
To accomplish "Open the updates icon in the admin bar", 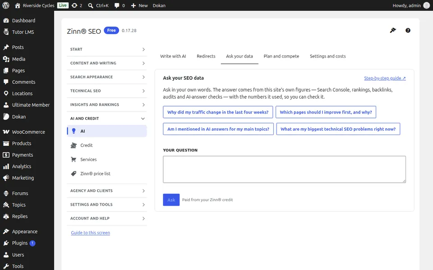I will [77, 5].
